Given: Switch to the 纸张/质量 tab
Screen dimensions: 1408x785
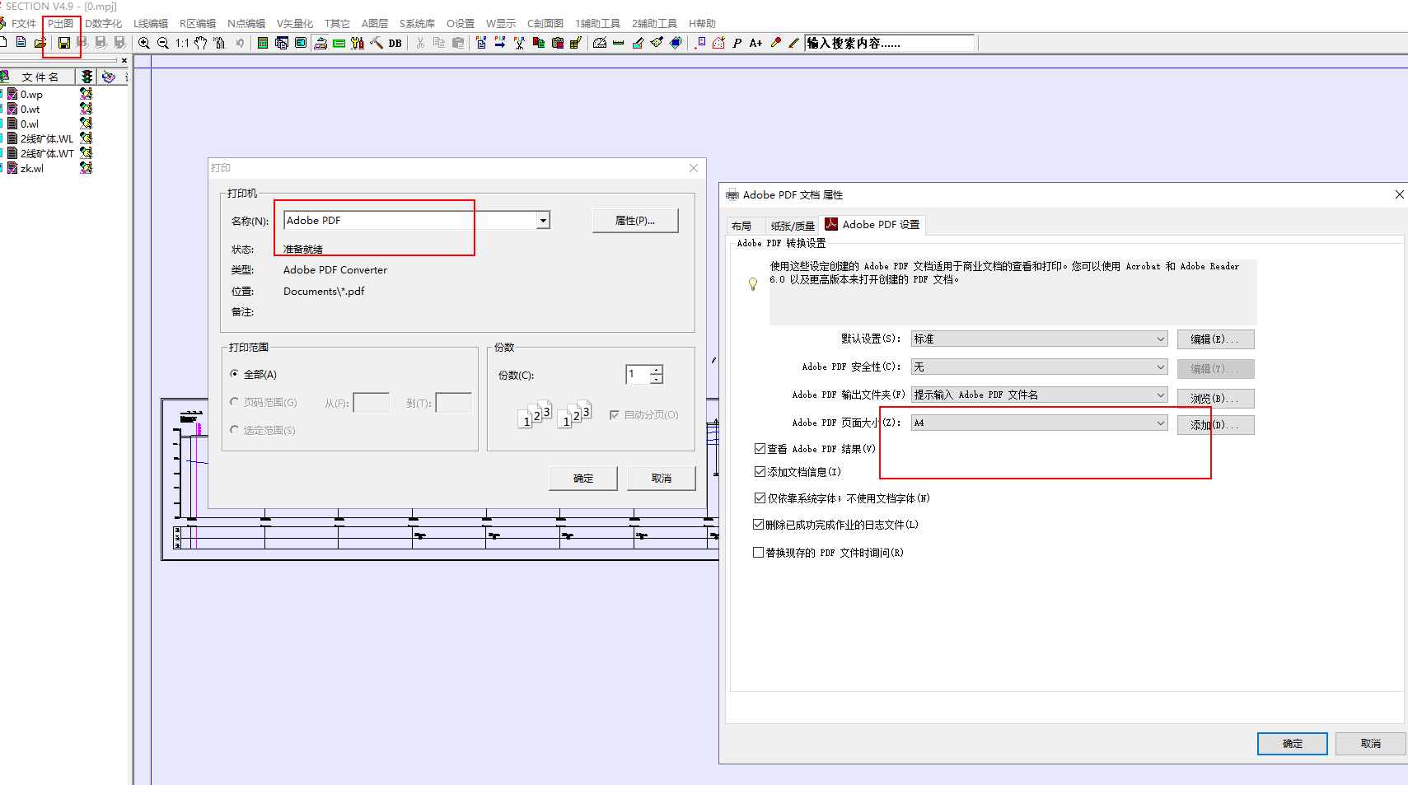Looking at the screenshot, I should click(793, 226).
